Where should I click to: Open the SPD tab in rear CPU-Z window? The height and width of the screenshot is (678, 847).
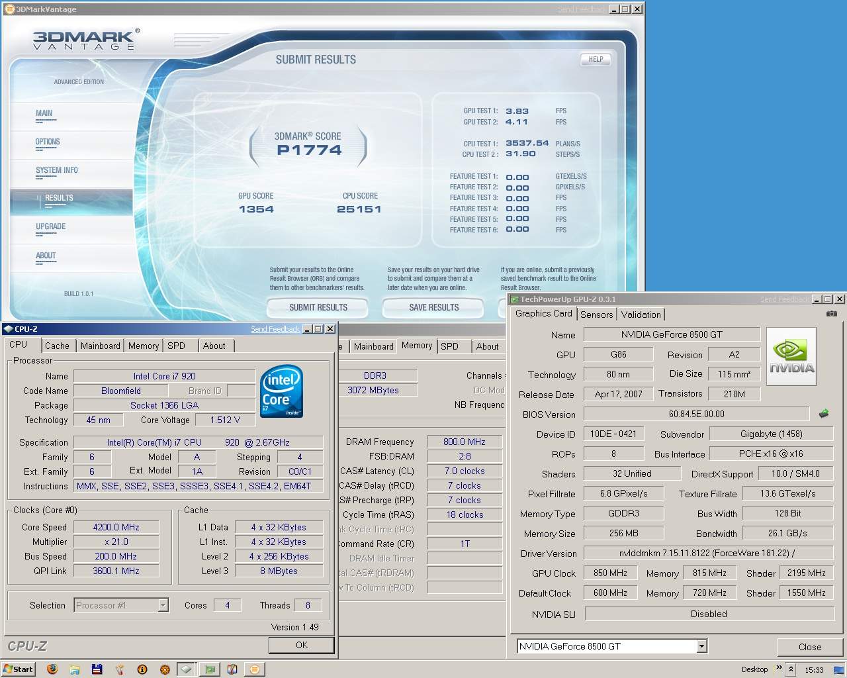click(x=450, y=346)
